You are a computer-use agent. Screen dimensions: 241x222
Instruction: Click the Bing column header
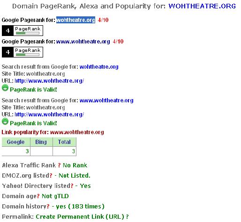(x=41, y=142)
